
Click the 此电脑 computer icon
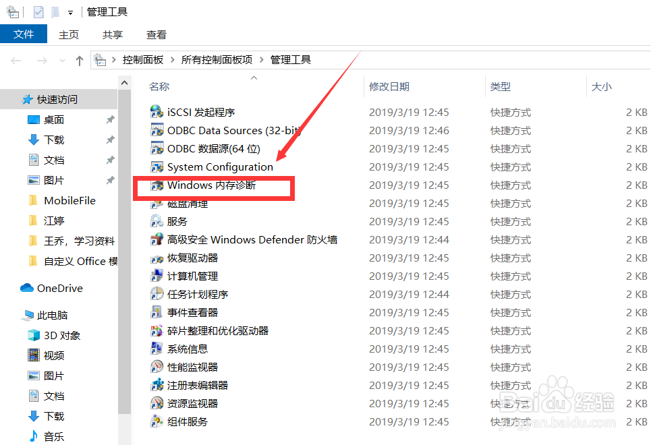28,316
